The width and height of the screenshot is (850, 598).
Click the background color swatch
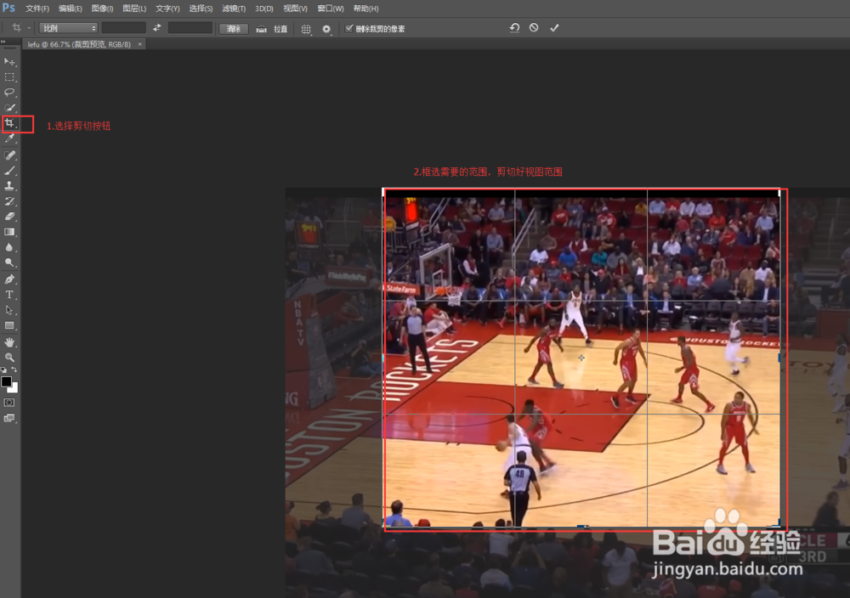tap(14, 389)
